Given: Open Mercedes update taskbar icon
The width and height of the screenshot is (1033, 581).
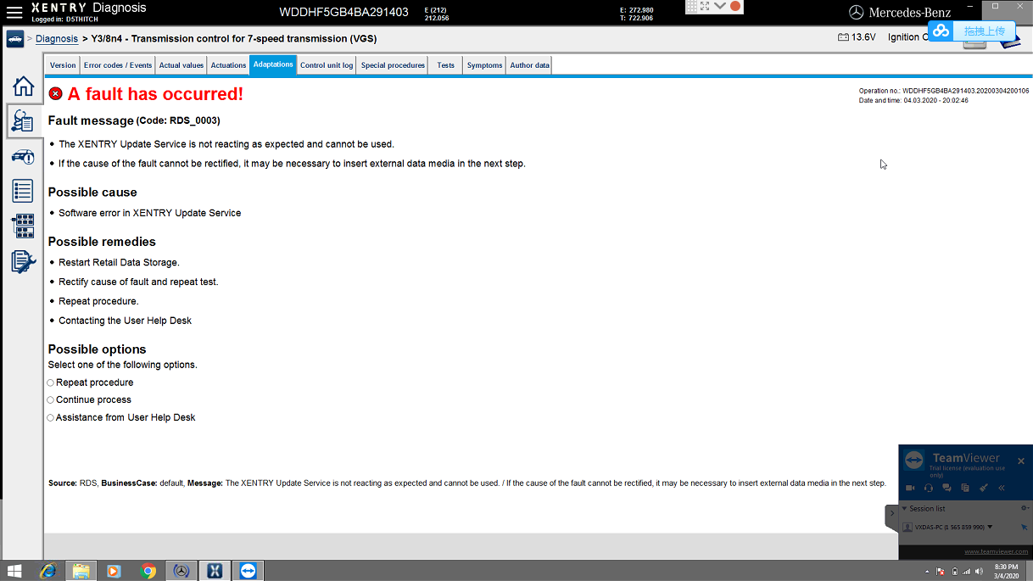Looking at the screenshot, I should tap(181, 571).
